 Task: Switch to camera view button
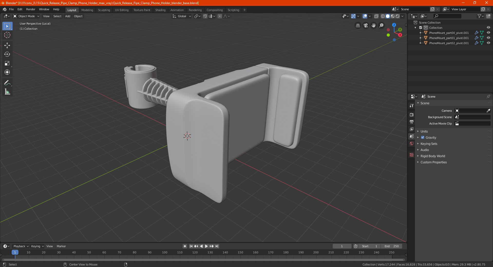point(366,25)
